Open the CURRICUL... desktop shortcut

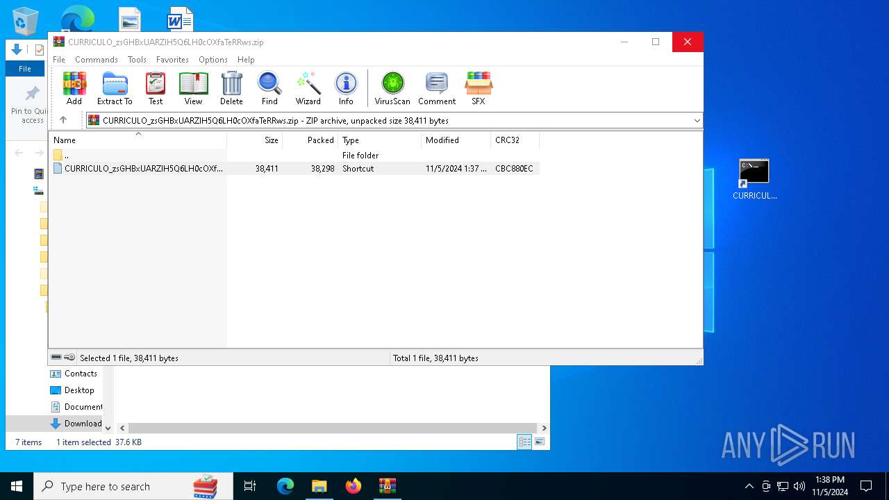point(754,180)
